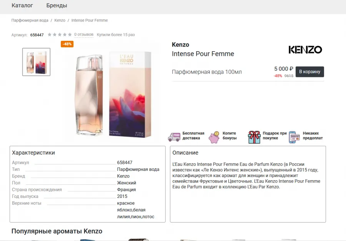Click the Подарок при покупке label
This screenshot has height=241, width=346.
pyautogui.click(x=274, y=136)
